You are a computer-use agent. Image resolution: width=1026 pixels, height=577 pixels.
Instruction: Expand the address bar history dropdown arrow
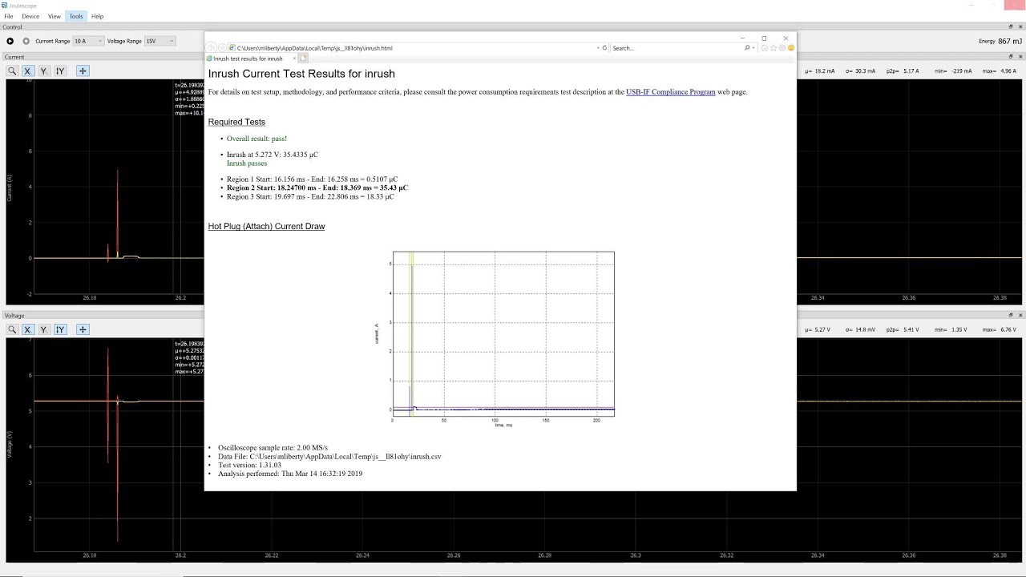[598, 48]
